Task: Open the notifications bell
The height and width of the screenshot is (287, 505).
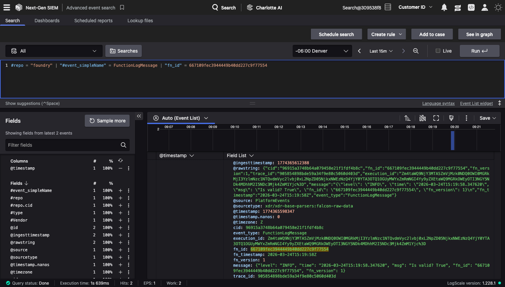Action: [x=444, y=7]
